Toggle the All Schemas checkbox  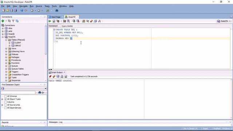pos(6,96)
